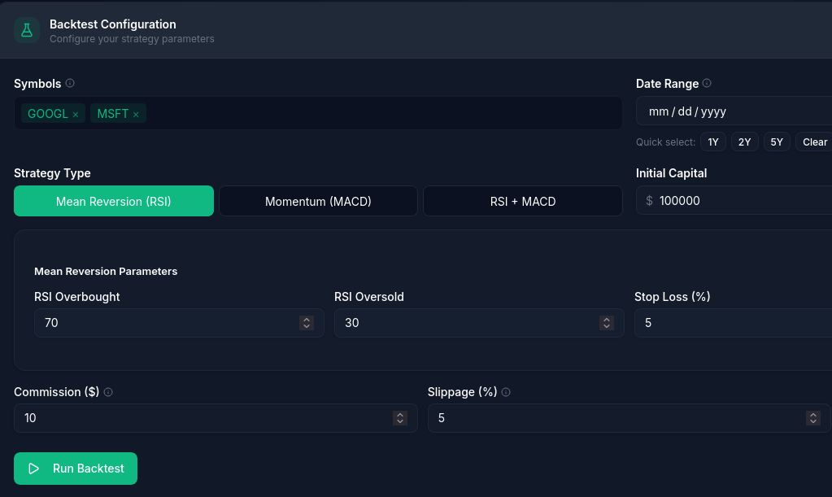The height and width of the screenshot is (497, 832).
Task: Switch to the Momentum (MACD) strategy
Action: point(318,201)
